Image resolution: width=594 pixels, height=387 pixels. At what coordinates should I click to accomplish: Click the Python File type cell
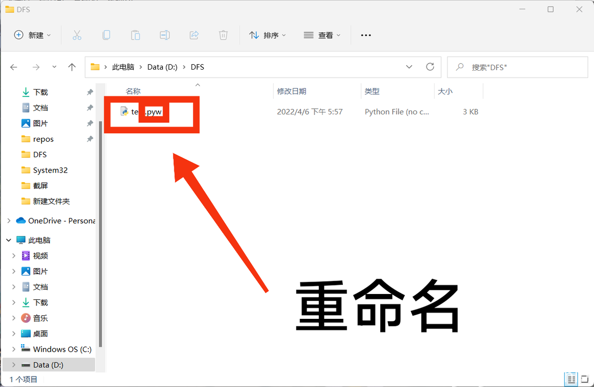[x=397, y=111]
